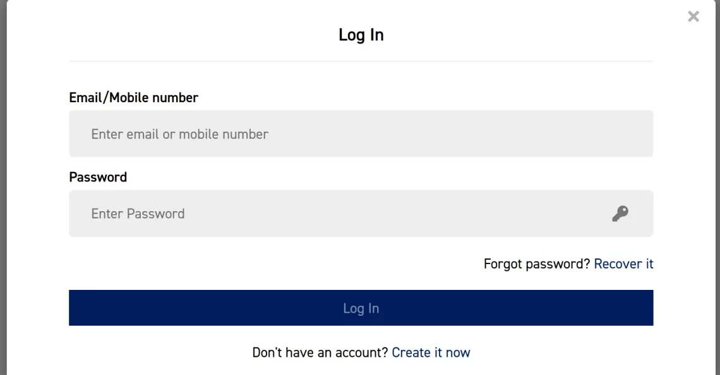Click the Don't have an account? text
The image size is (720, 375).
[320, 352]
